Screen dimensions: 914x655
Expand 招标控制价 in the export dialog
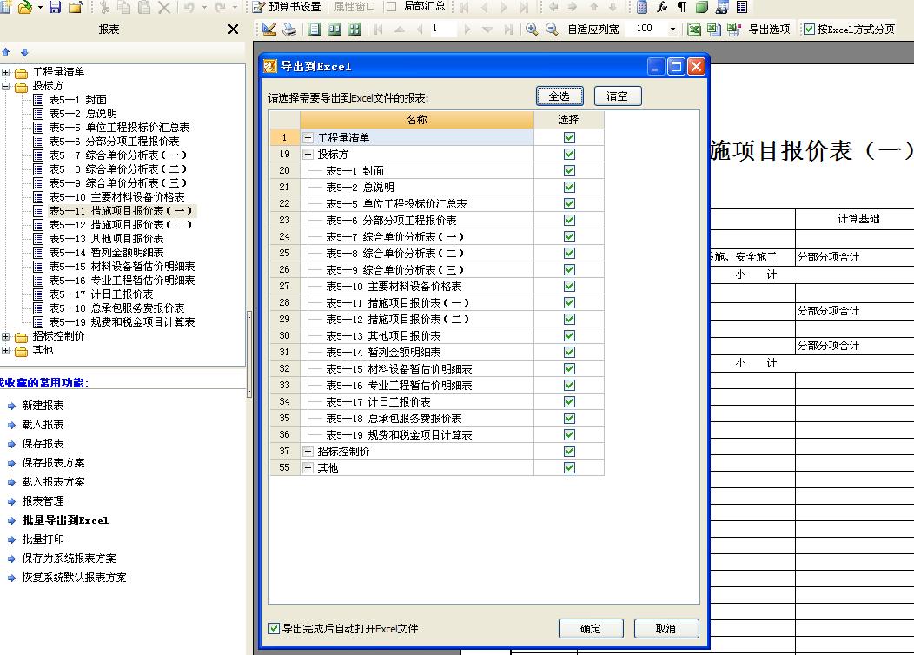point(308,452)
